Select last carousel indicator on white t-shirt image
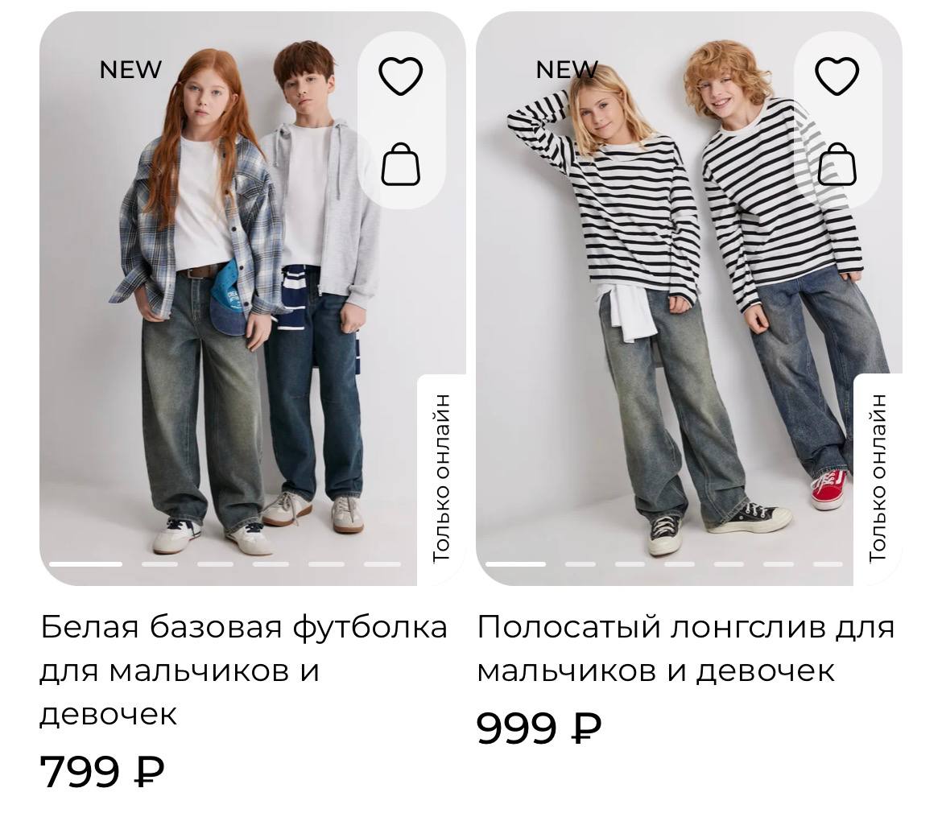This screenshot has width=942, height=817. tap(382, 564)
